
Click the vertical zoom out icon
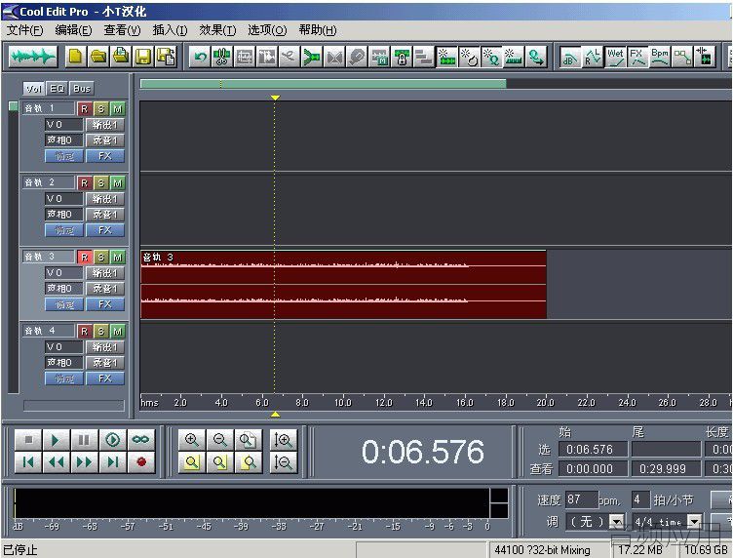tap(284, 462)
